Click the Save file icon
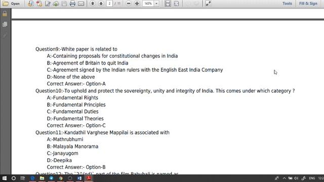The image size is (324, 182). click(64, 4)
